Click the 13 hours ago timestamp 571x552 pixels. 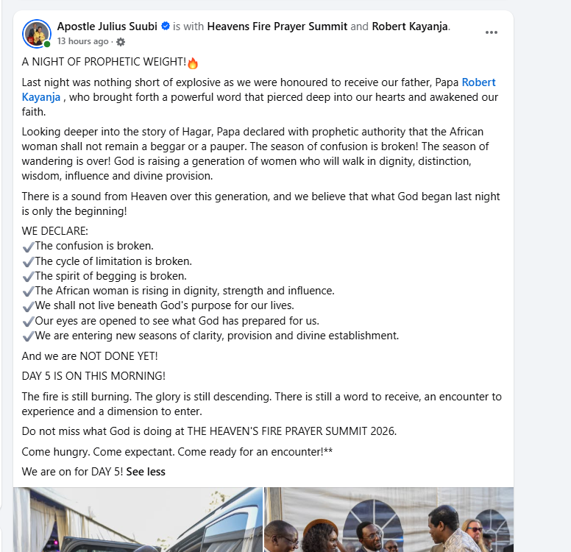coord(83,41)
